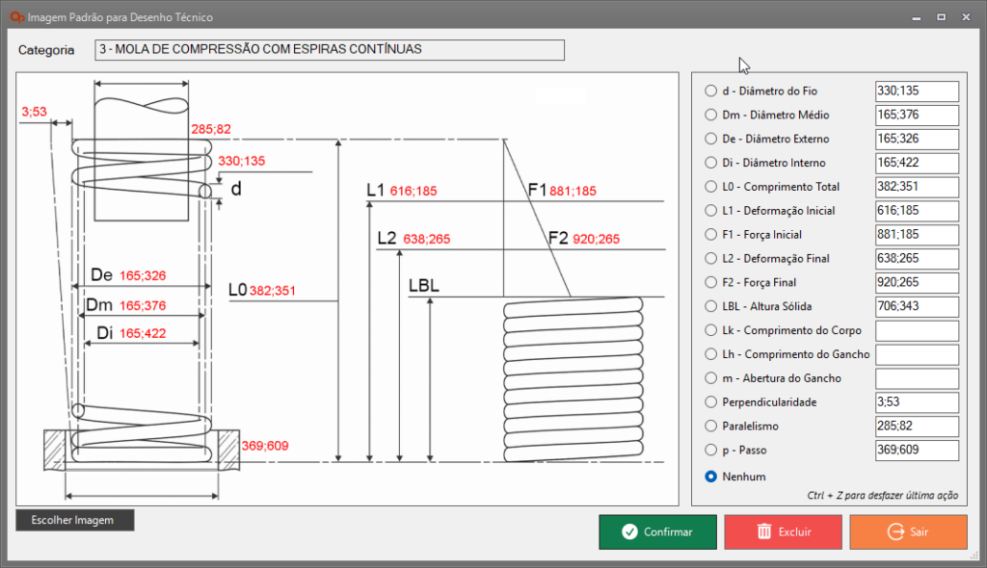Image resolution: width=987 pixels, height=568 pixels.
Task: Click the red 382;351 marker beside L0
Action: (273, 290)
